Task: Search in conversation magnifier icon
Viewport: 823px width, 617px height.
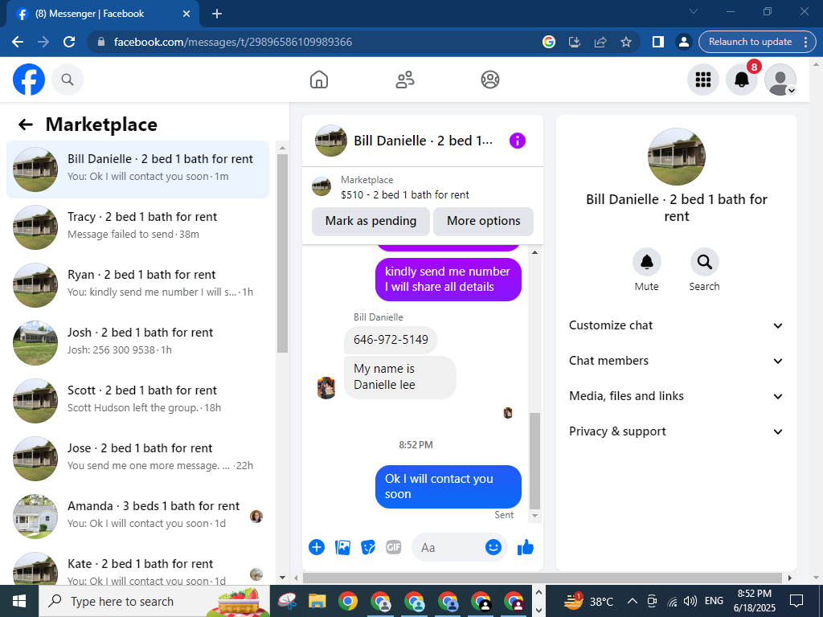Action: [704, 262]
